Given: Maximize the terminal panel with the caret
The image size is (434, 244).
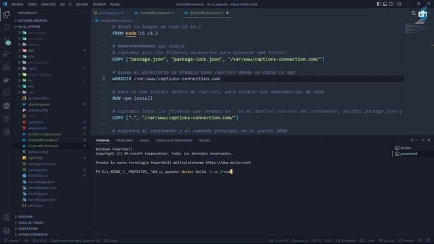Looking at the screenshot, I should [422, 140].
